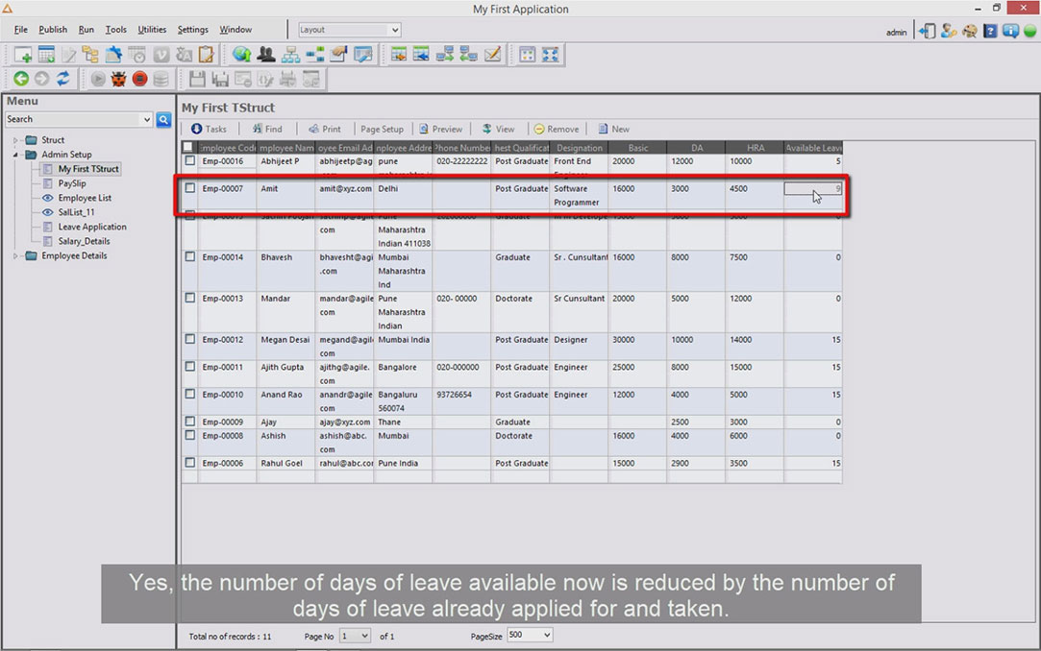The width and height of the screenshot is (1041, 651).
Task: Show the Employee List view via its eye icon
Action: tap(48, 198)
